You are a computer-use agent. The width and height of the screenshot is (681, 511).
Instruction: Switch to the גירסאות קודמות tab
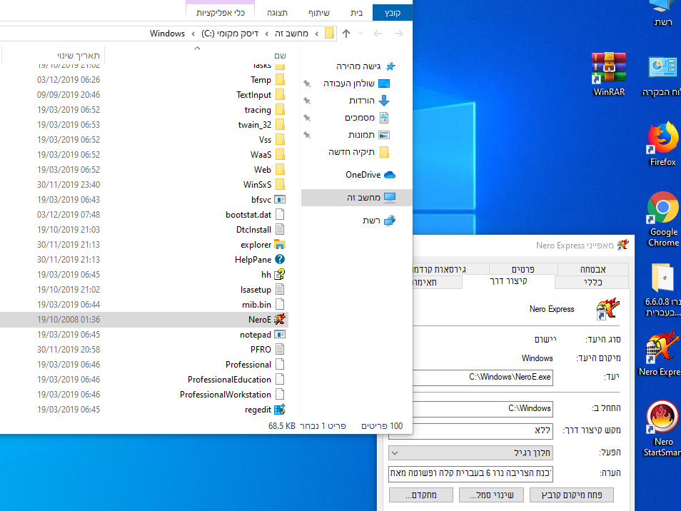point(450,269)
